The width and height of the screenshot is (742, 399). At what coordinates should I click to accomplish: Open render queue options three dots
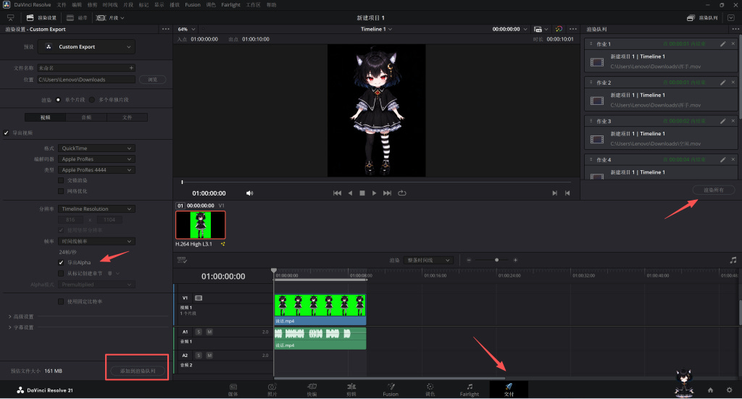[736, 29]
